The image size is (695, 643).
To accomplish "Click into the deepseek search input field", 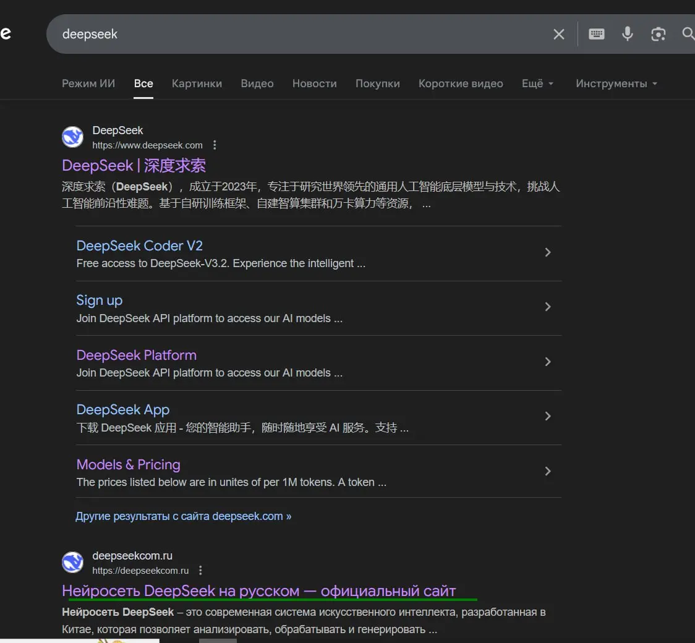I will [x=301, y=34].
